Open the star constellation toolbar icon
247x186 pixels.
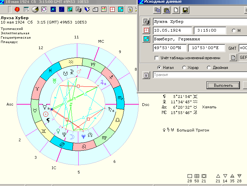(x=62, y=9)
